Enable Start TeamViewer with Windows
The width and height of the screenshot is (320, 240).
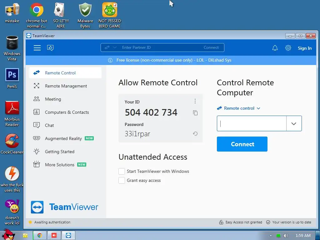pyautogui.click(x=122, y=171)
